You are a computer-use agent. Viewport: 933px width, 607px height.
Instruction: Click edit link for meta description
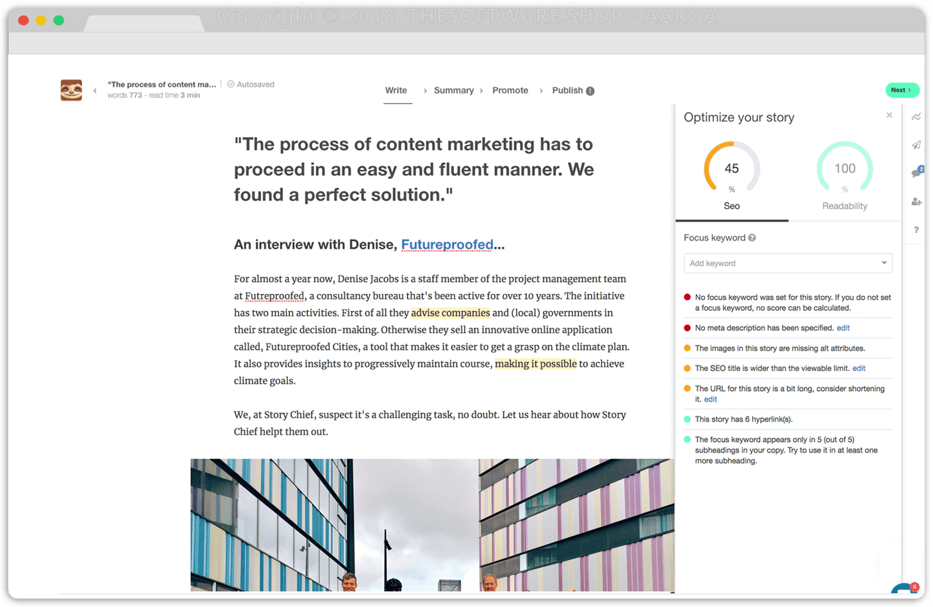[x=843, y=328]
